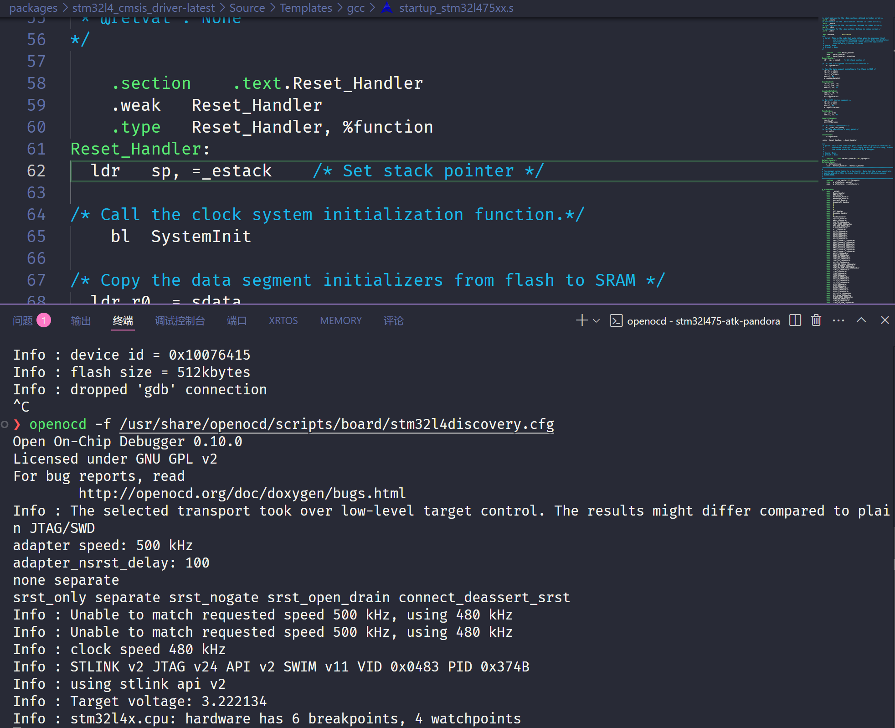The width and height of the screenshot is (895, 728).
Task: Follow the openocd bugs.html URL
Action: point(242,493)
